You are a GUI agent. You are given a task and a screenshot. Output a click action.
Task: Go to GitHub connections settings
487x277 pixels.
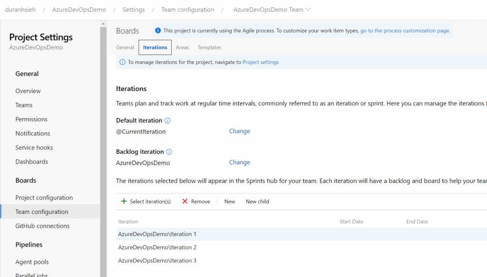(42, 226)
